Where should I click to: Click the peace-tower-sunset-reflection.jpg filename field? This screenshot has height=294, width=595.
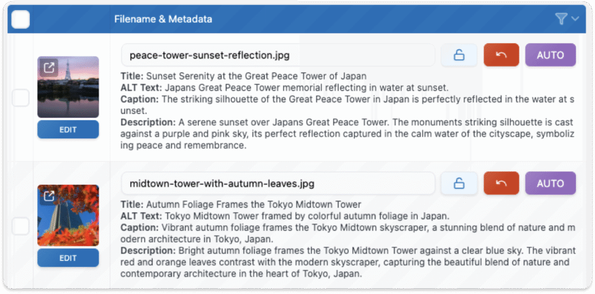coord(278,55)
